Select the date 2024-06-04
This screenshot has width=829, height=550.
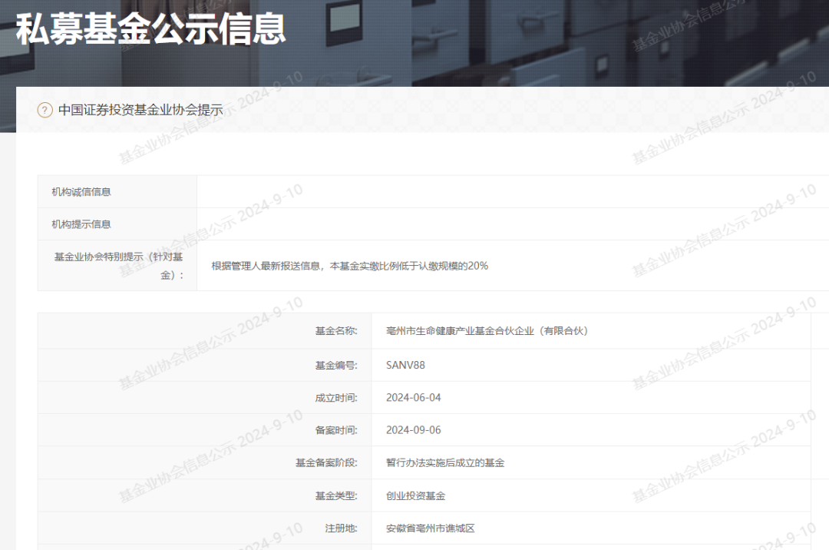coord(414,398)
